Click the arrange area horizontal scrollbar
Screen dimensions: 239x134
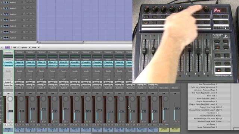(60, 42)
